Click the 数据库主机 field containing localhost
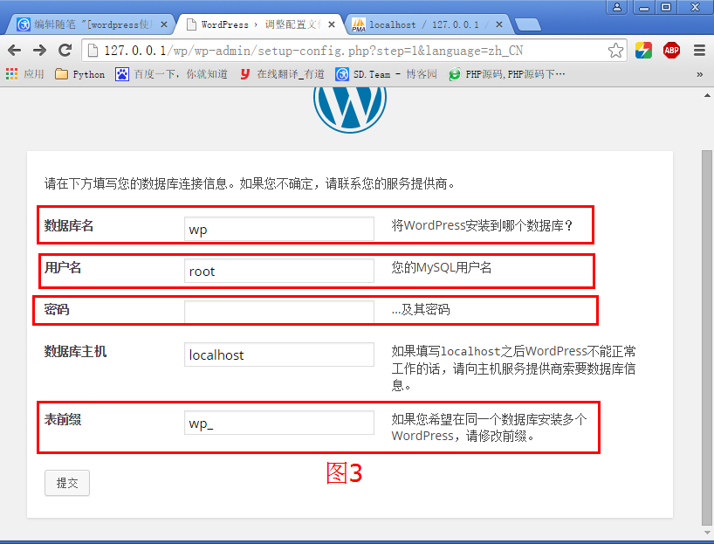Viewport: 714px width, 544px height. click(279, 355)
